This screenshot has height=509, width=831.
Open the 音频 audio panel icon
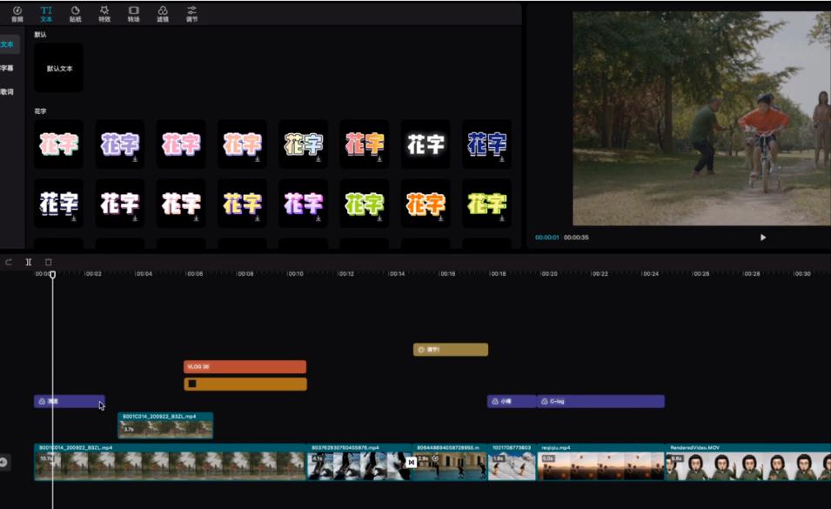coord(17,13)
